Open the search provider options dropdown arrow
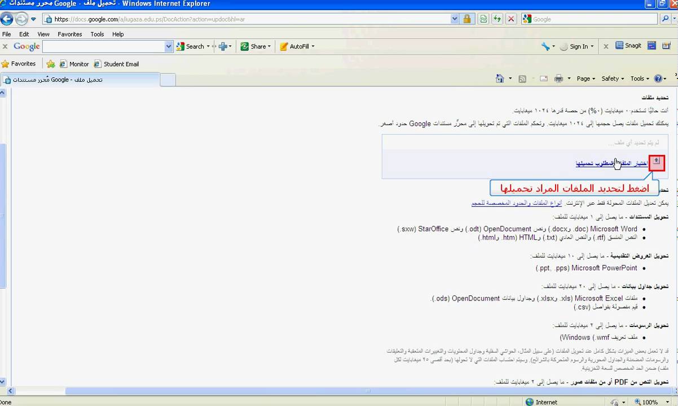Image resolution: width=678 pixels, height=406 pixels. [673, 19]
